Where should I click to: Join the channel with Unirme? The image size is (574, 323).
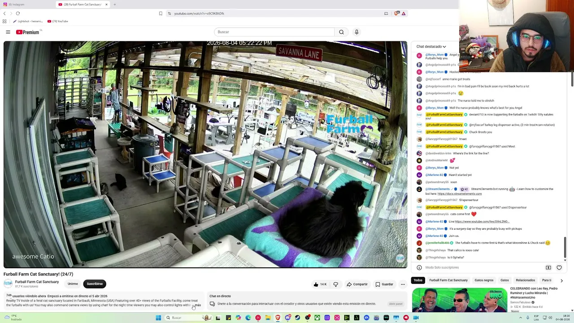[73, 284]
